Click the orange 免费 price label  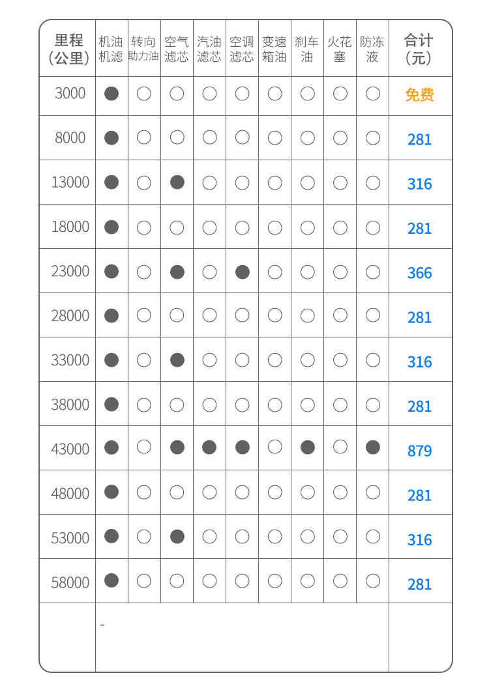pyautogui.click(x=419, y=94)
